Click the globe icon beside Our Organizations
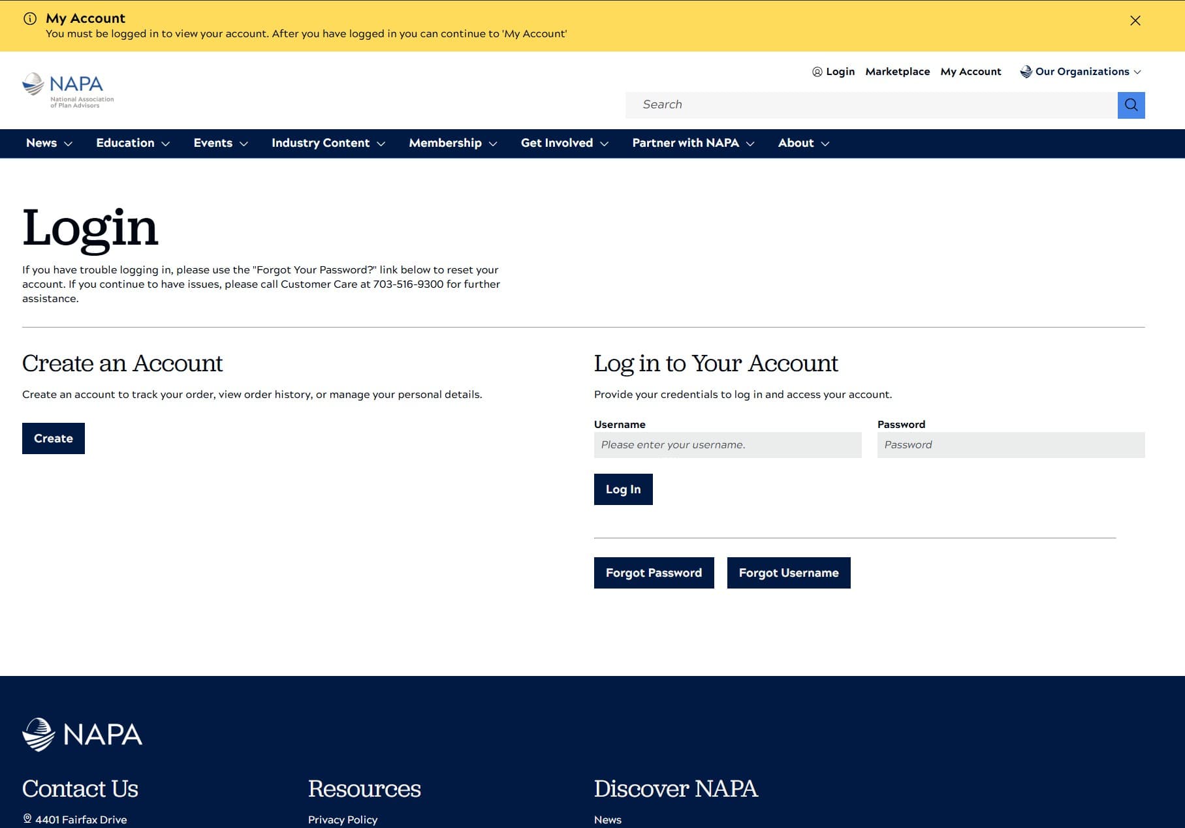The image size is (1185, 828). [x=1026, y=72]
